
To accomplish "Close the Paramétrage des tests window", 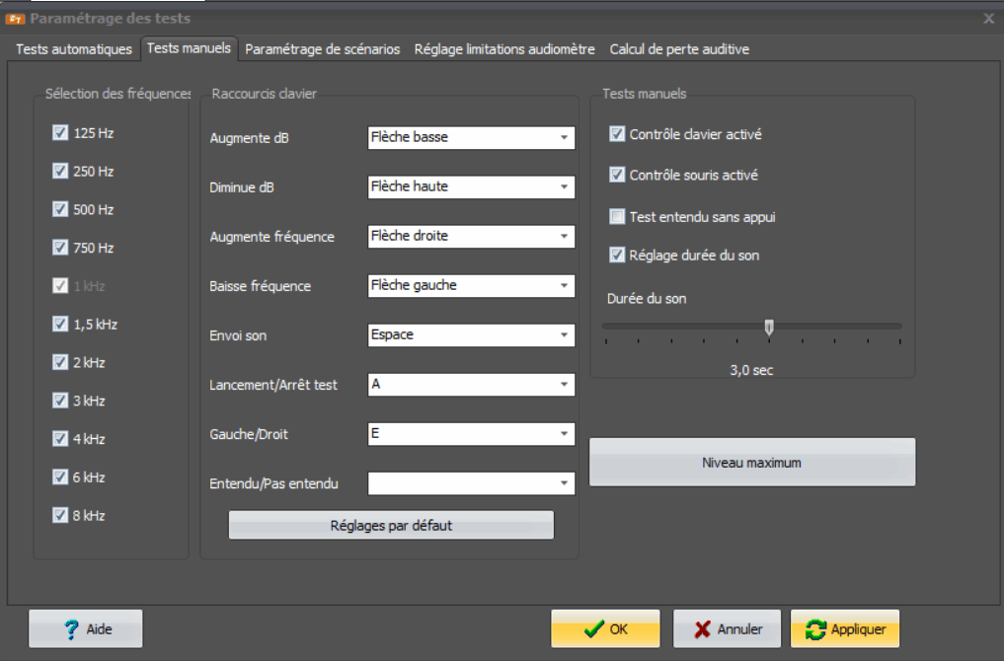I will 989,18.
